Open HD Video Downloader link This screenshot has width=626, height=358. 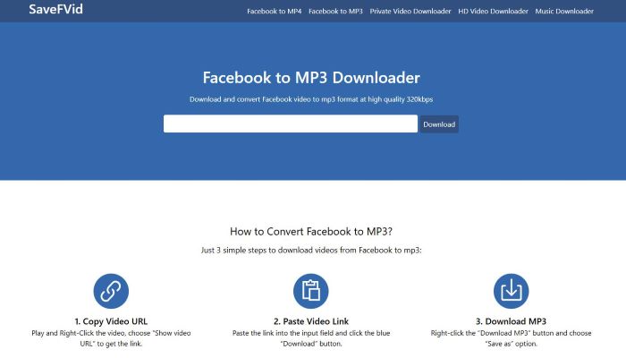[x=493, y=11]
